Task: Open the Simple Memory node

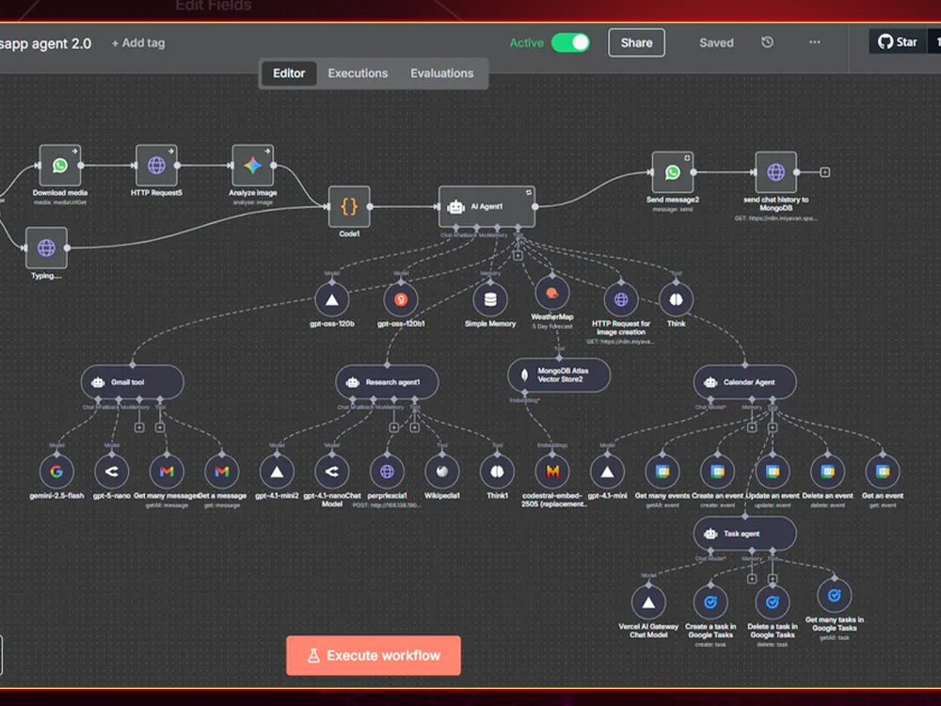Action: [x=490, y=299]
